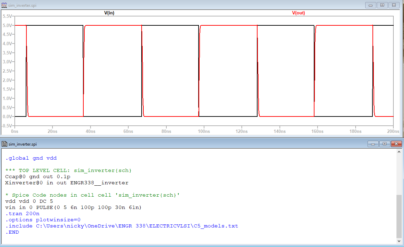Click the 200ns label on the time axis
This screenshot has width=404, height=247.
[x=393, y=132]
